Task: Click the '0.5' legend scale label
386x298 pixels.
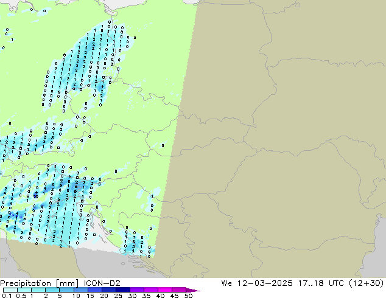Action: click(21, 296)
